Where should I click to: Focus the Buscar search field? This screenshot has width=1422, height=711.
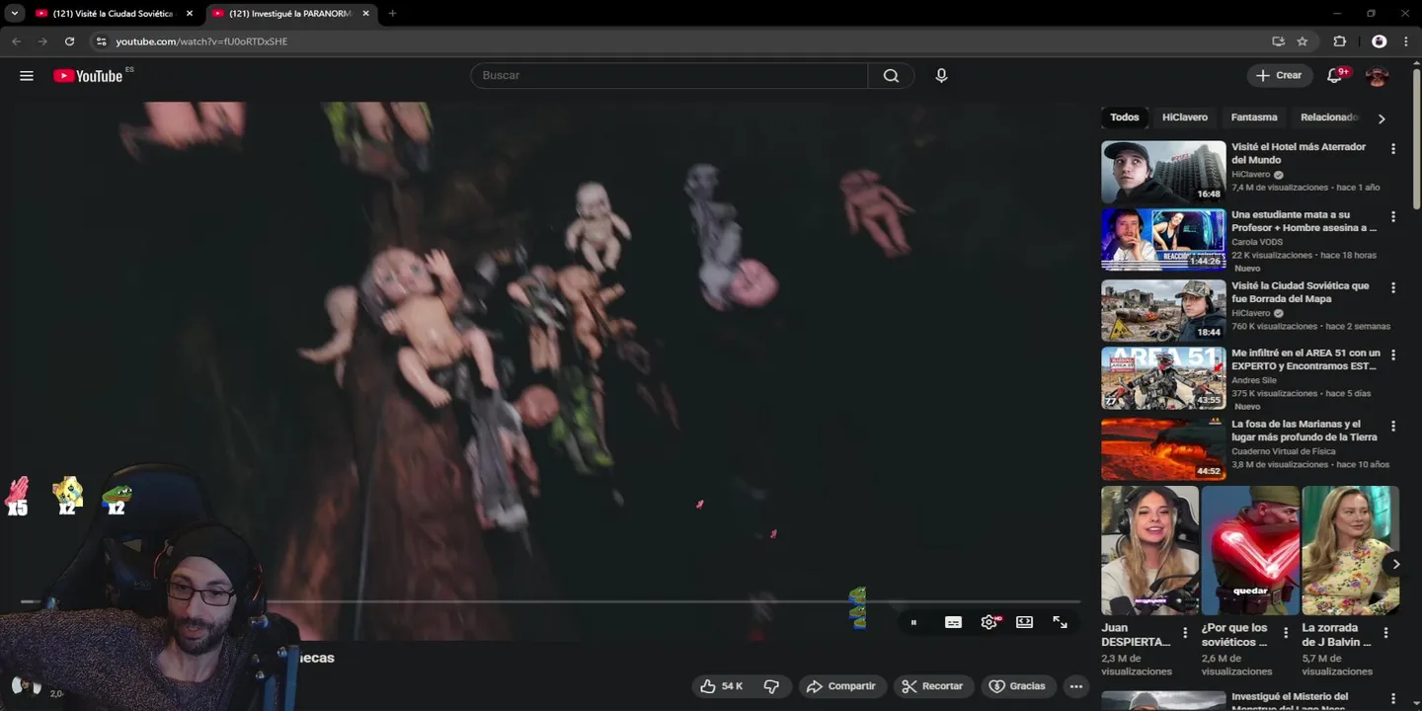[x=670, y=76]
